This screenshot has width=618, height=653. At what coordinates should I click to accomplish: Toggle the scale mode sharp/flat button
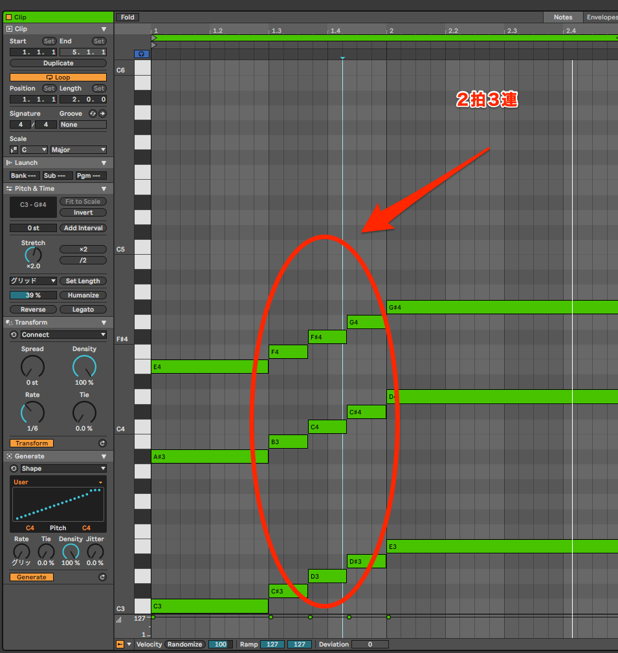pos(14,150)
